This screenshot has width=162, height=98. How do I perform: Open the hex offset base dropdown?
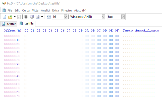click(123, 17)
